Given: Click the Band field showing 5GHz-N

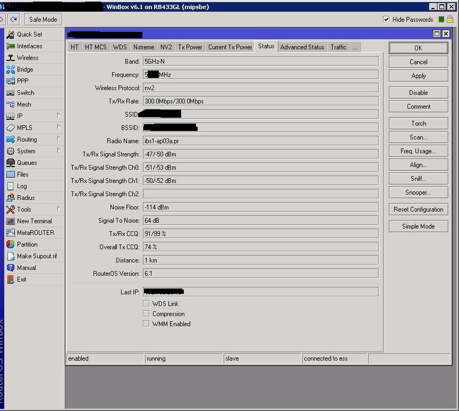Looking at the screenshot, I should pyautogui.click(x=260, y=62).
